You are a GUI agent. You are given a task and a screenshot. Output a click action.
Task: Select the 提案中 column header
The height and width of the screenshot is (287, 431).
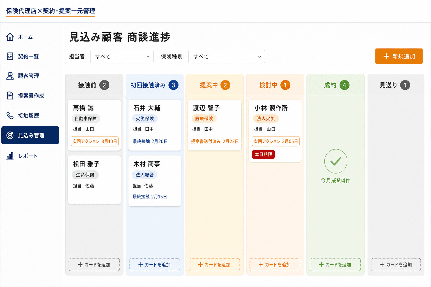click(215, 85)
